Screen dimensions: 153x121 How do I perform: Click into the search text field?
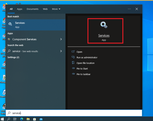click(x=74, y=113)
